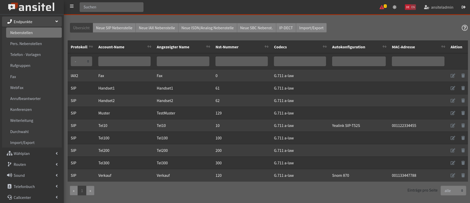
Task: Edit the Tel10 extension entry
Action: (x=453, y=126)
